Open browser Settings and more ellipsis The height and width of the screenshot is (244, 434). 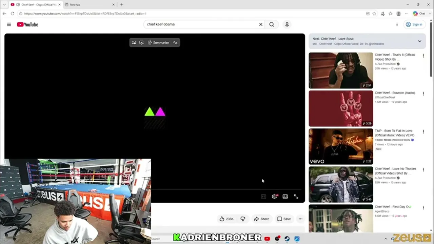[407, 14]
